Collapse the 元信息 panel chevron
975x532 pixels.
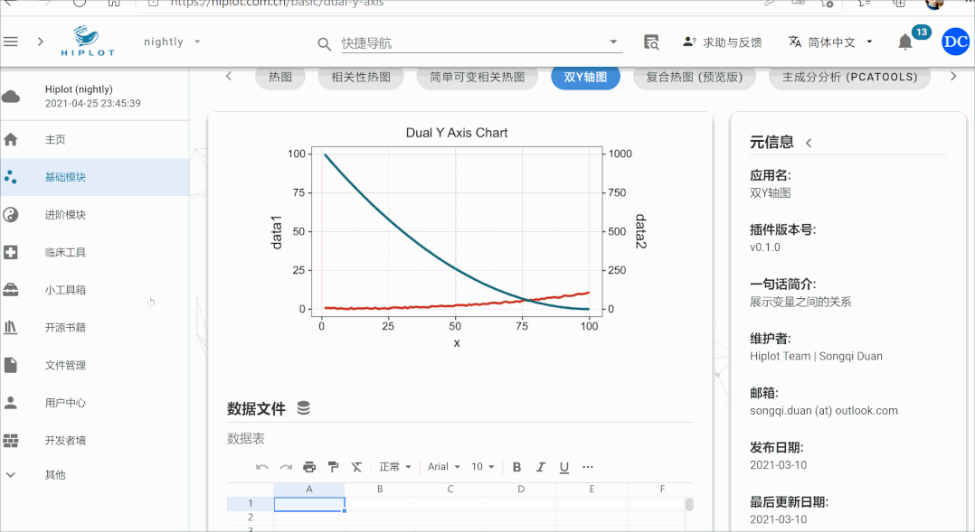click(809, 143)
